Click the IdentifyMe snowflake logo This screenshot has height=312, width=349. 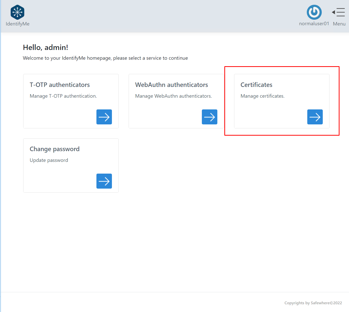click(17, 12)
